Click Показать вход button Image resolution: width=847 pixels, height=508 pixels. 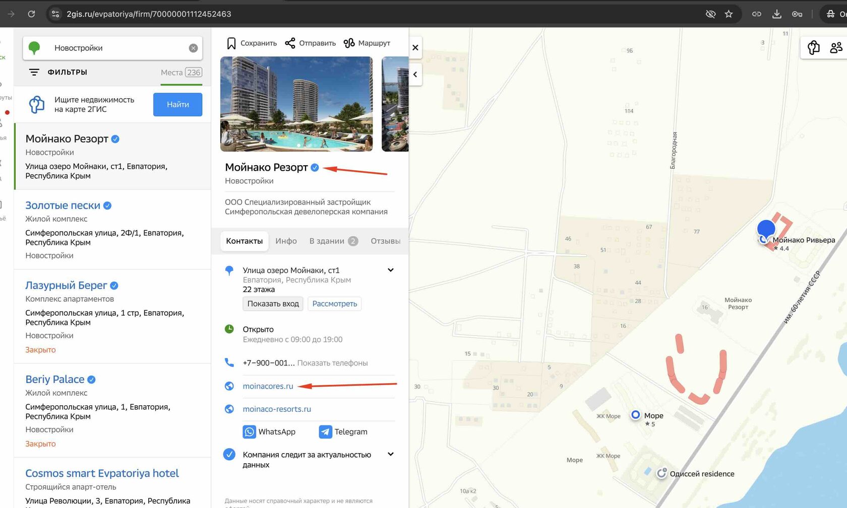273,304
